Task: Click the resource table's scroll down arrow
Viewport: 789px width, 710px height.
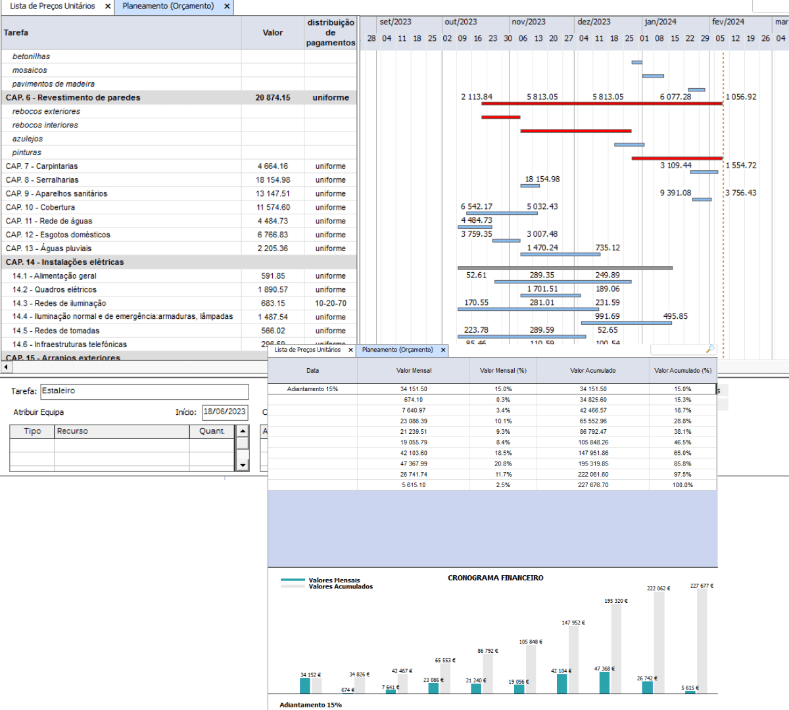Action: [243, 465]
